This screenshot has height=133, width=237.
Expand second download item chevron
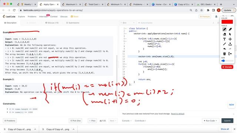(73, 129)
